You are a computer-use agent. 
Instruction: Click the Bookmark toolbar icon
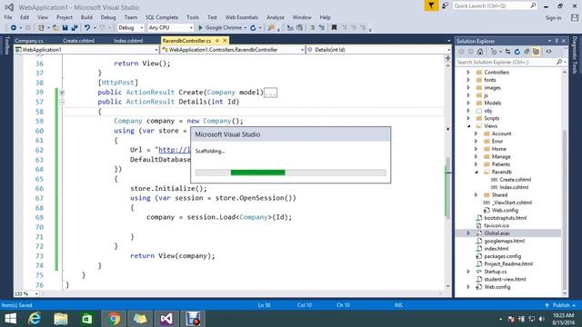(334, 28)
